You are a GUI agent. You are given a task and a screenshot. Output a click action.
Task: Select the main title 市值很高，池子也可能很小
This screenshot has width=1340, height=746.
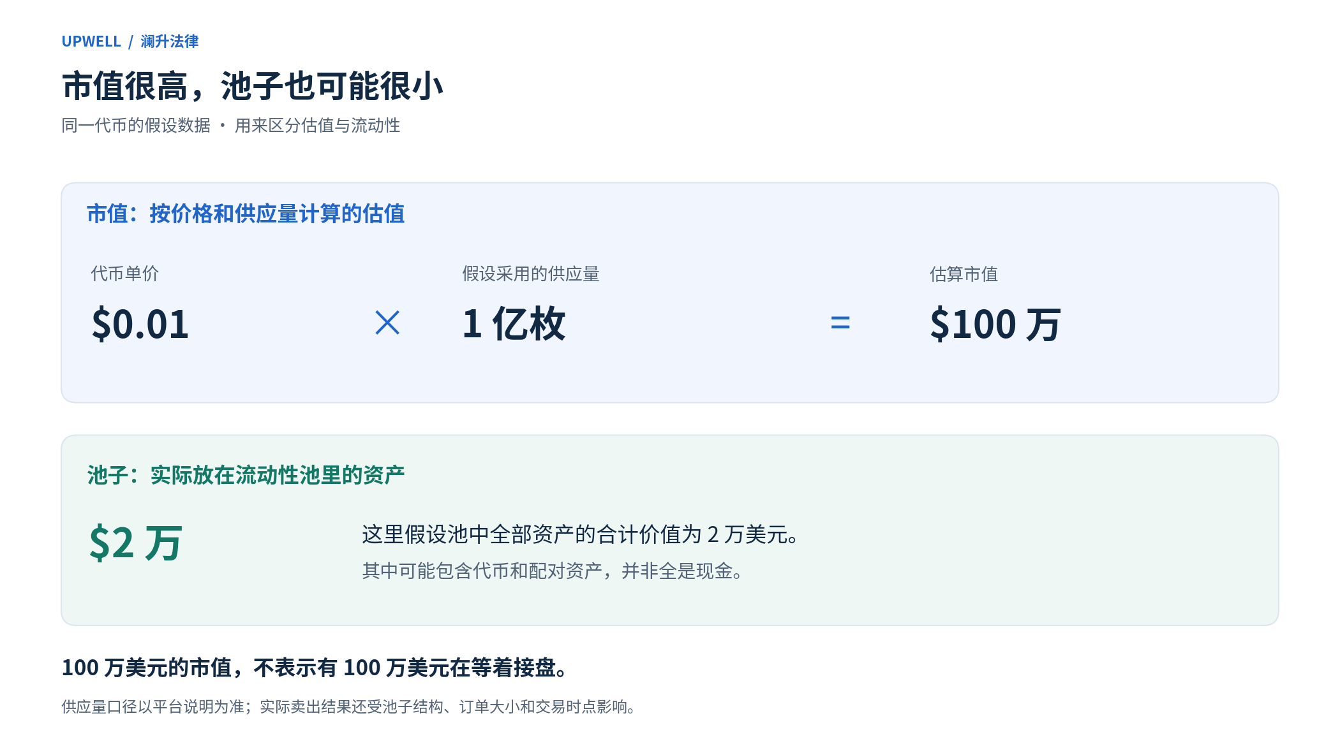click(253, 86)
